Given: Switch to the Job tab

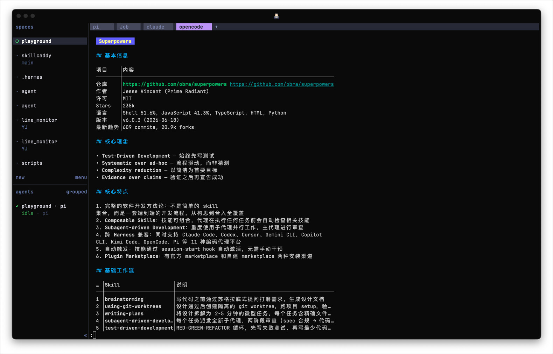Looking at the screenshot, I should [128, 27].
